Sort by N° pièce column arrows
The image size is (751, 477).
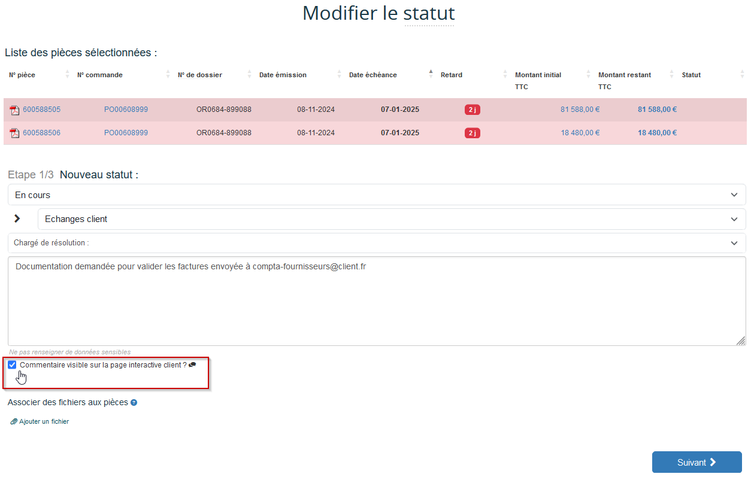(x=67, y=75)
